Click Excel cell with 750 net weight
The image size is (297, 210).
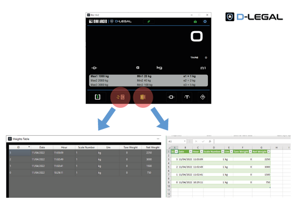click(261, 182)
